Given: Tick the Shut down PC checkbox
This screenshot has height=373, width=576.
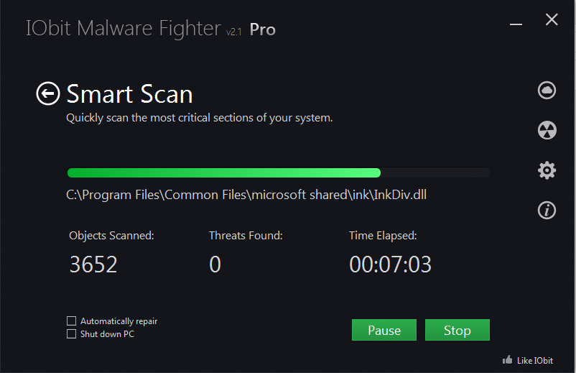Looking at the screenshot, I should click(x=71, y=333).
